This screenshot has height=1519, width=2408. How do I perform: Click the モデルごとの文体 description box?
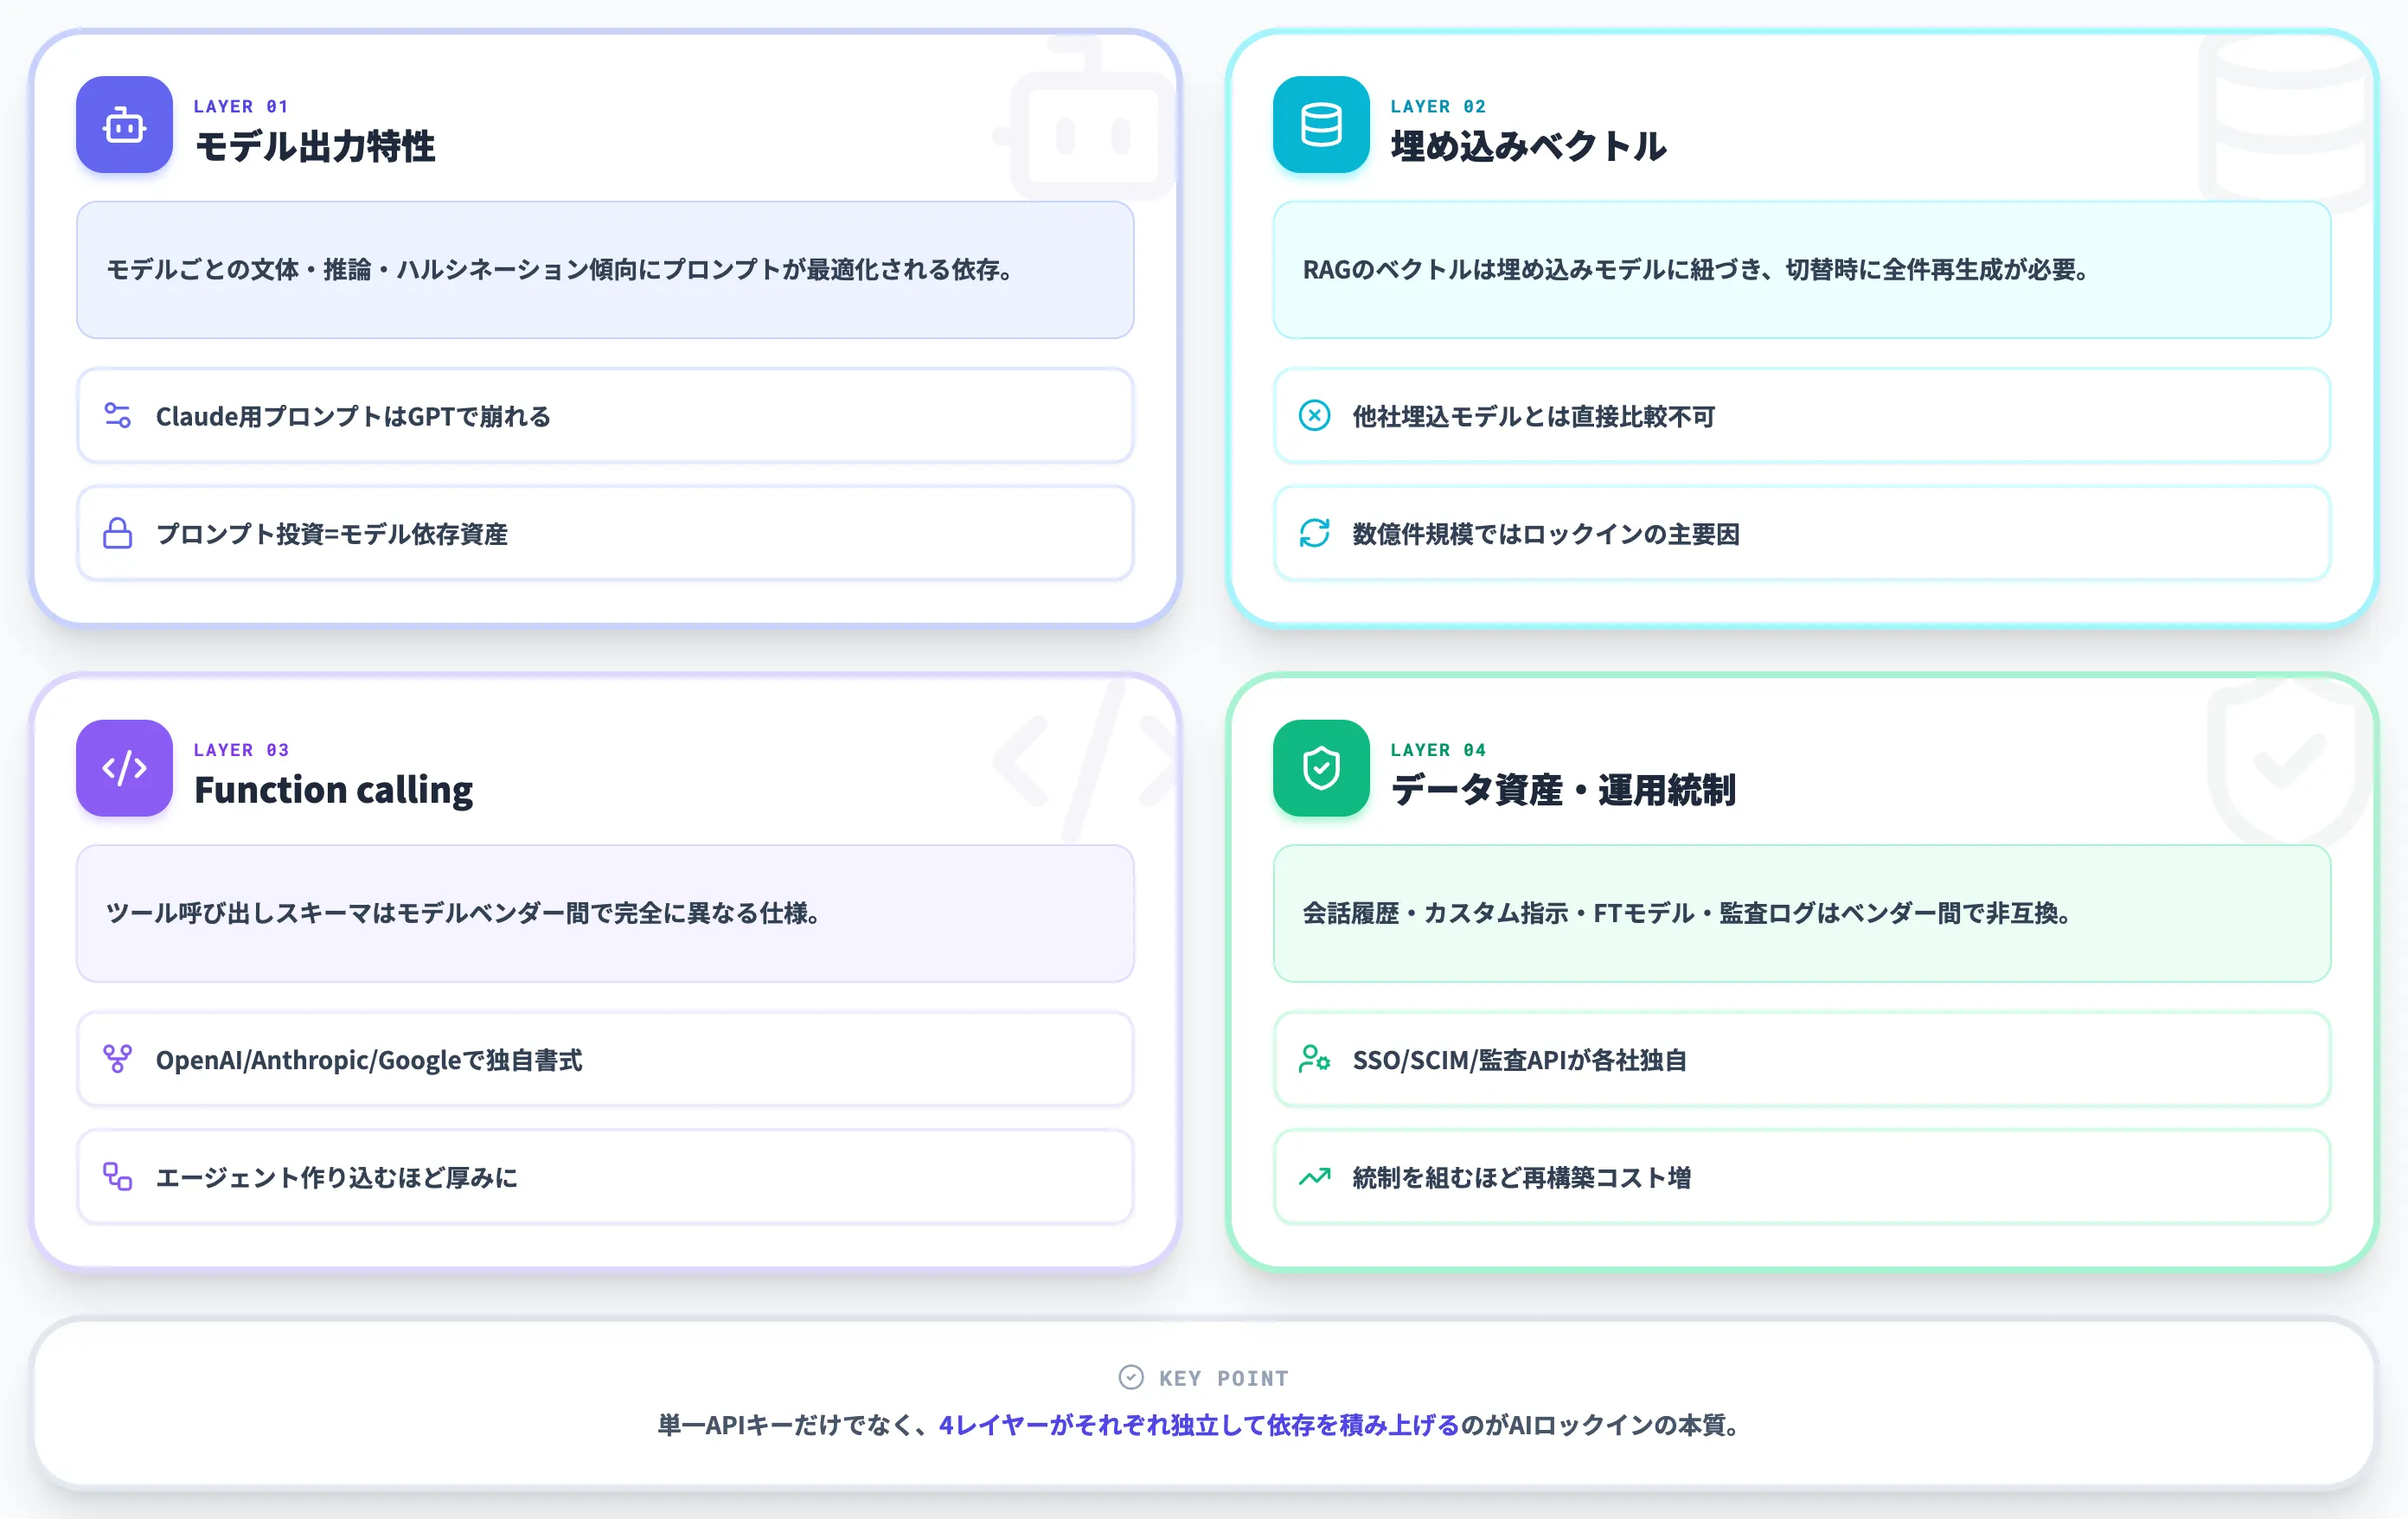(x=605, y=270)
